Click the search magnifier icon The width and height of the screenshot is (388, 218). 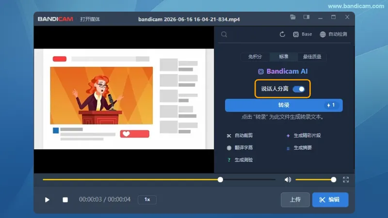224,34
